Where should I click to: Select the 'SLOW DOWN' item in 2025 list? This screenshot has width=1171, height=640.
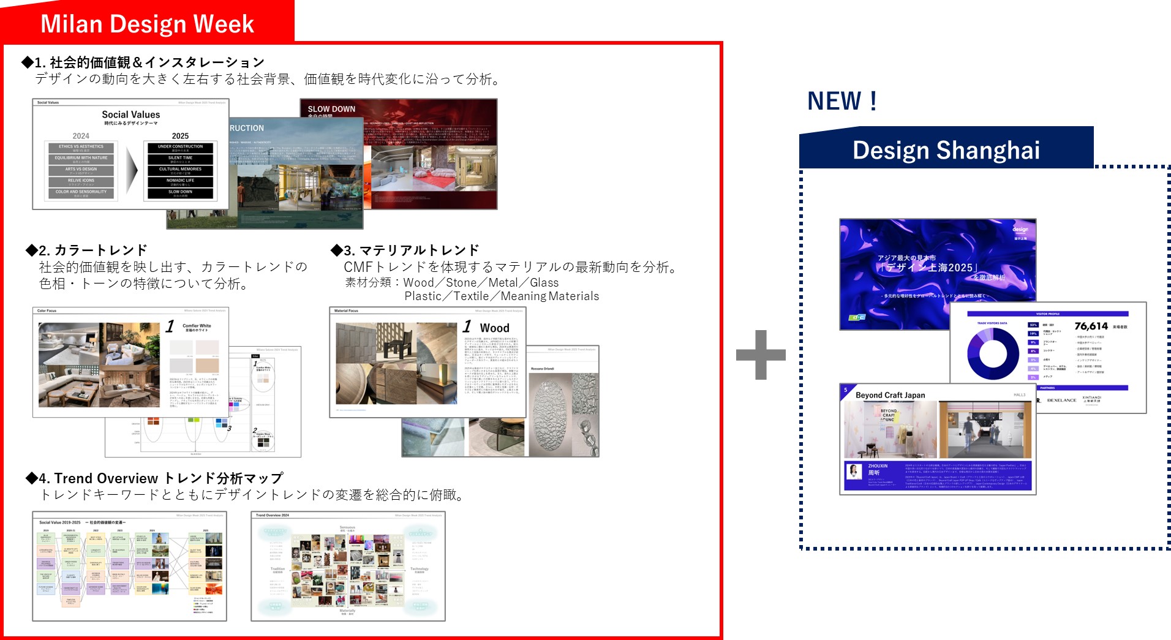pyautogui.click(x=180, y=192)
